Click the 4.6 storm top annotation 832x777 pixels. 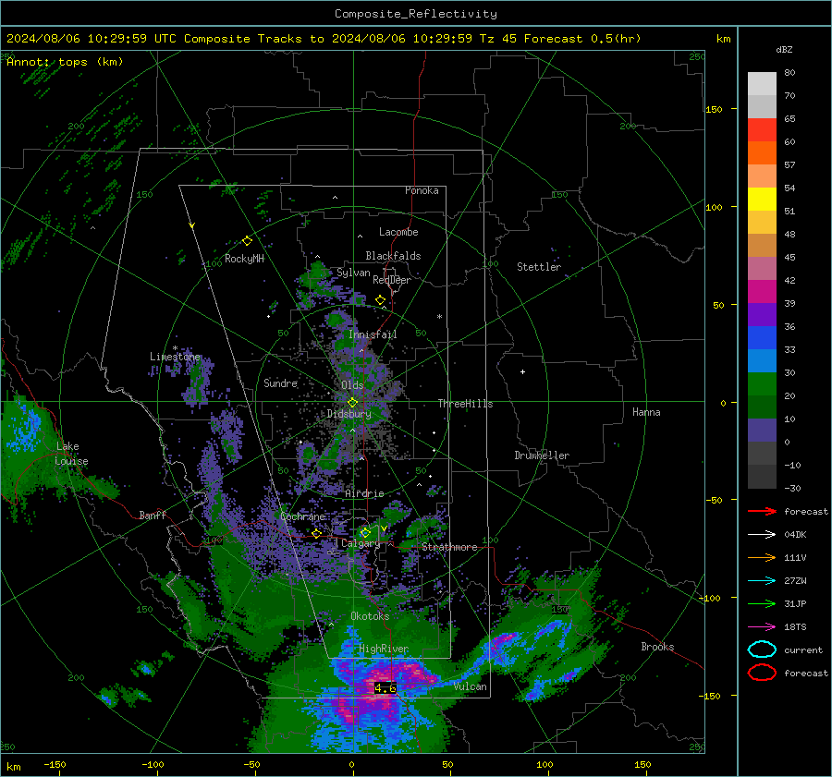point(385,688)
